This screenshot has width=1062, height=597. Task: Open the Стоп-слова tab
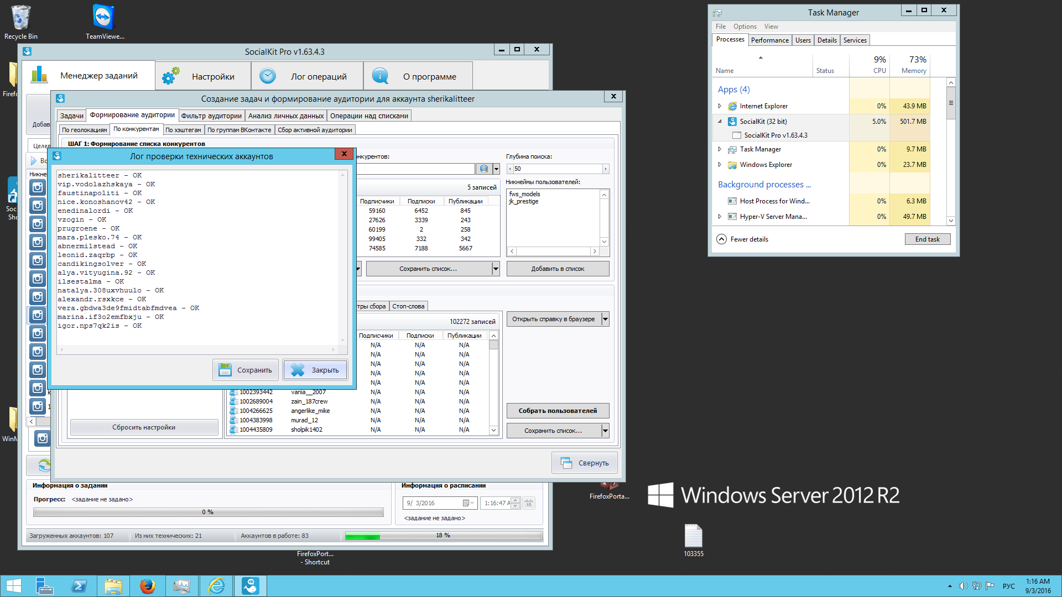coord(408,306)
